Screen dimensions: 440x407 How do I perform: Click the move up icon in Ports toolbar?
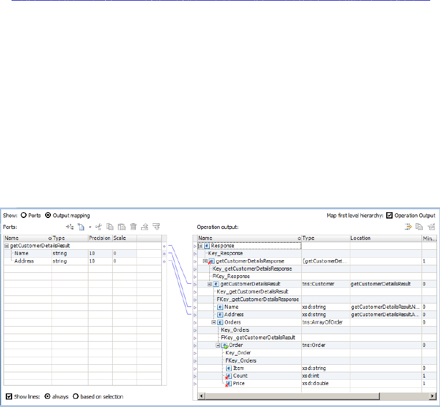coord(145,227)
